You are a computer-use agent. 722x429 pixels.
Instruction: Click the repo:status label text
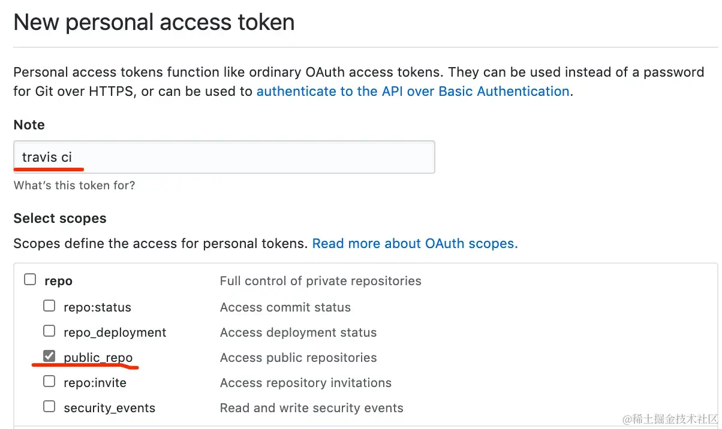(97, 307)
